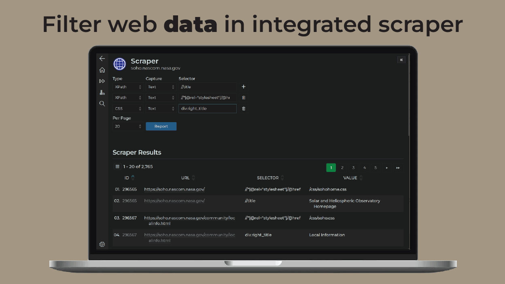Click the Scraper Results heading
This screenshot has height=284, width=505.
coord(137,153)
